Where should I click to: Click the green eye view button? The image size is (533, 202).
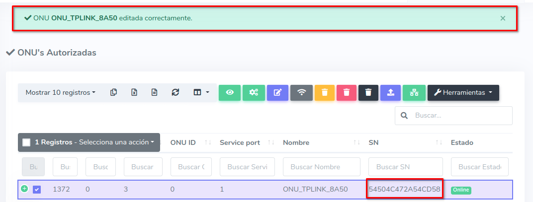pyautogui.click(x=230, y=92)
